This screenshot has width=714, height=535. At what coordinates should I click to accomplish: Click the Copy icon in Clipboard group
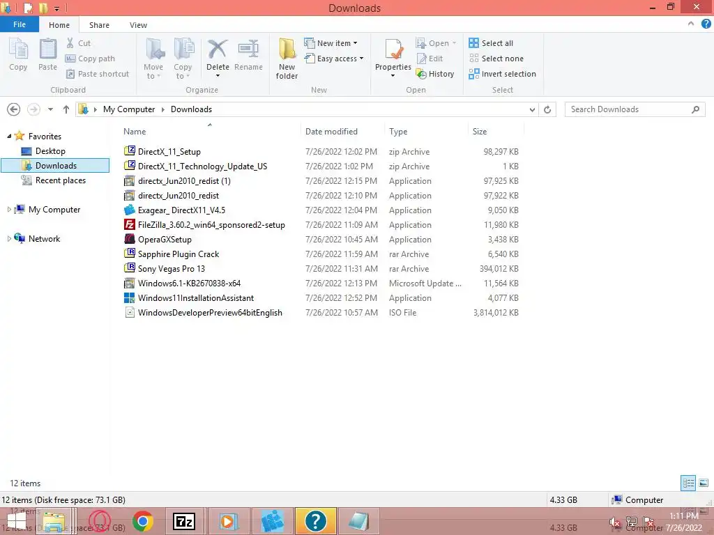point(18,49)
